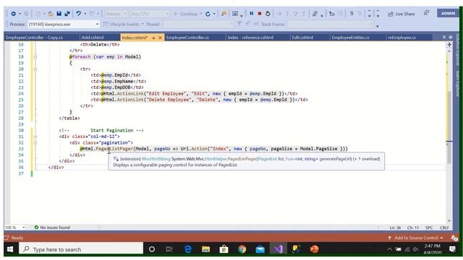Open the Solution Explorer side tab
Viewport: 463px width, 260px height.
click(x=458, y=50)
